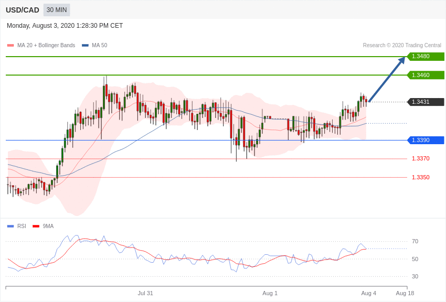Click the 9MA legend red swatch
This screenshot has width=446, height=302.
(x=36, y=226)
